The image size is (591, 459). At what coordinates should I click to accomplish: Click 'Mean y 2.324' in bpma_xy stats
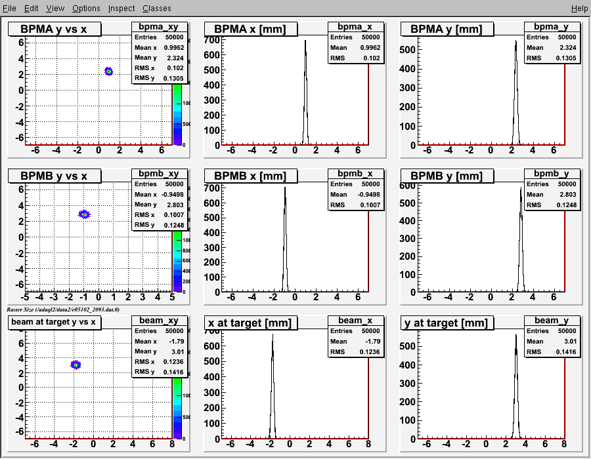point(160,58)
